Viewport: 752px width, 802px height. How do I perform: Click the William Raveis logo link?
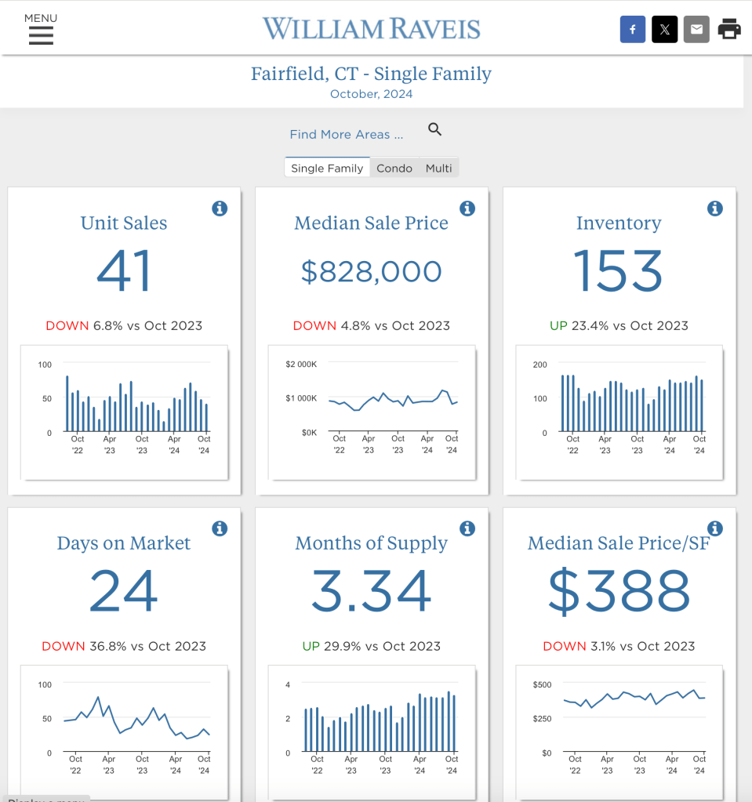click(372, 30)
